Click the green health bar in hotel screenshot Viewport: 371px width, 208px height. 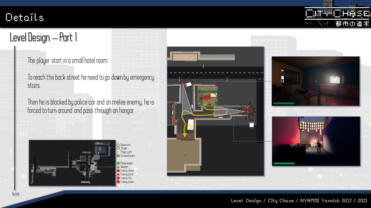284,103
